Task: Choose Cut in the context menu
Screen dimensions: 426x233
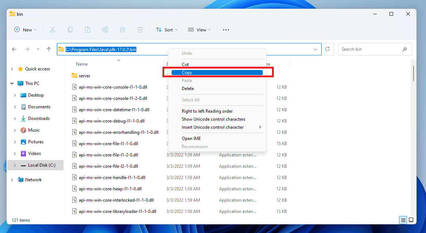Action: point(217,64)
